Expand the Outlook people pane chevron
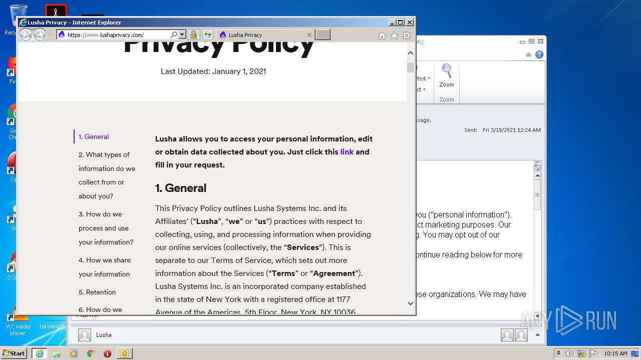Screen dimensions: 641x360 (537, 335)
